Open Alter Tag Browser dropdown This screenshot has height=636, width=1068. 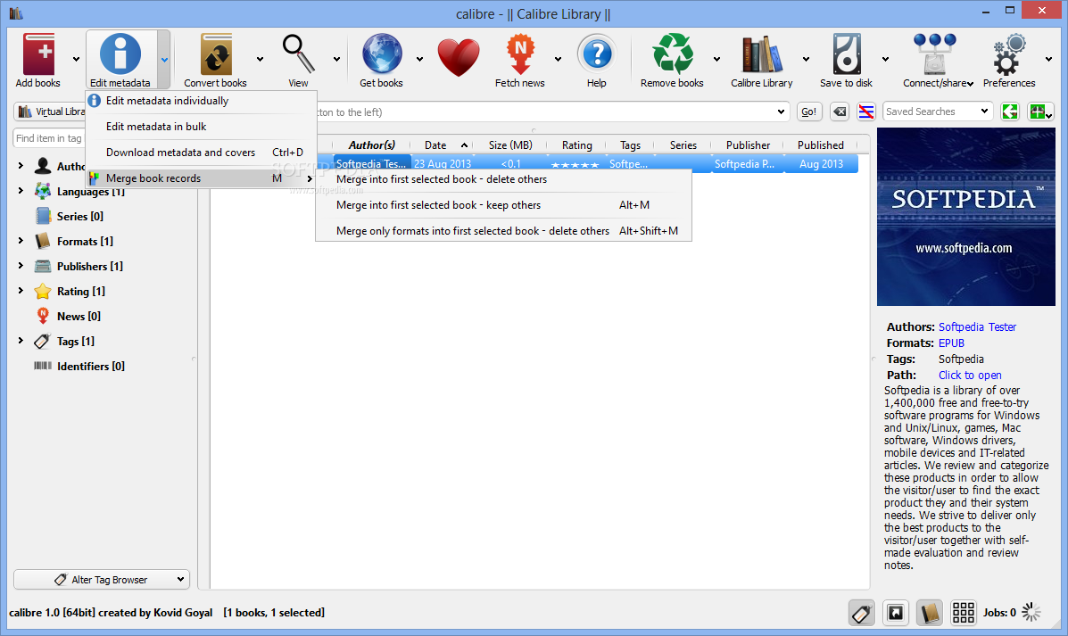[x=102, y=580]
